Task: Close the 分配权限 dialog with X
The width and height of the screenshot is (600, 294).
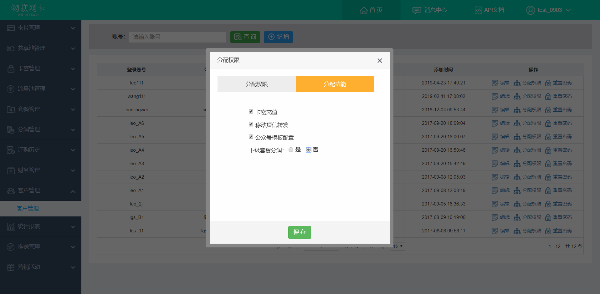Action: [380, 61]
